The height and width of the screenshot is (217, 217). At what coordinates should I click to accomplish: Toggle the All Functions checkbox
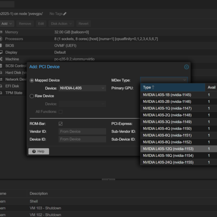click(x=60, y=112)
